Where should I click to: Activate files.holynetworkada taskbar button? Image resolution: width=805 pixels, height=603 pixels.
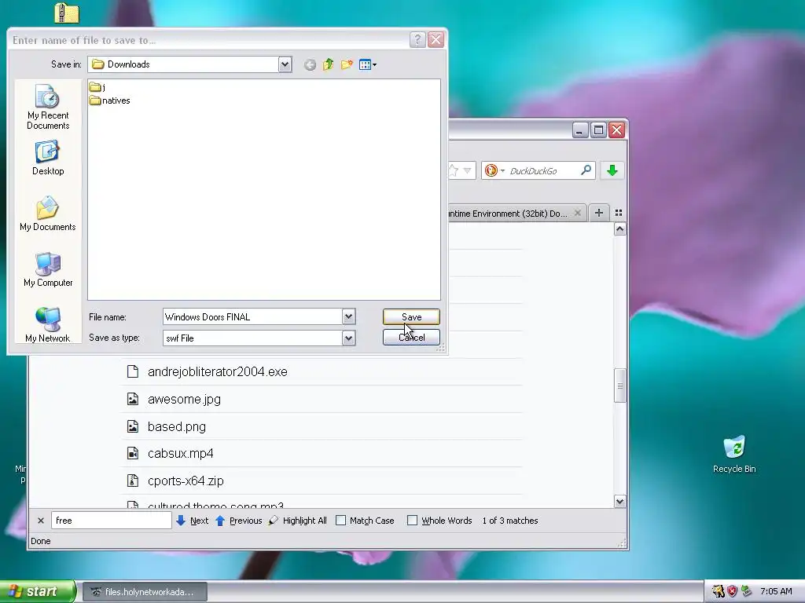point(145,592)
